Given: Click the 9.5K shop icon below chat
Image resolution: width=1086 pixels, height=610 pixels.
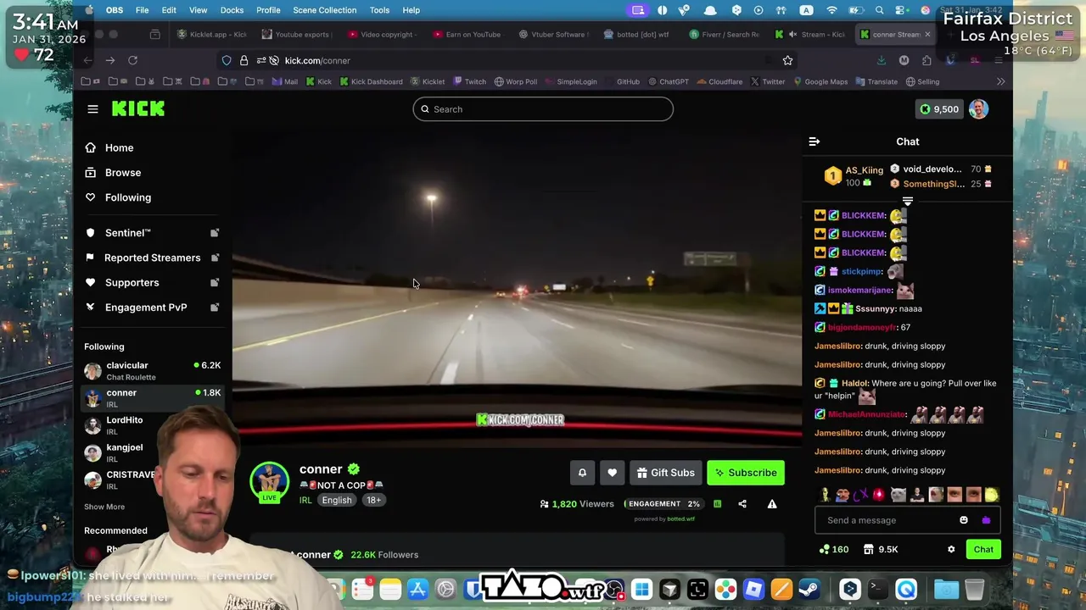Looking at the screenshot, I should (880, 550).
